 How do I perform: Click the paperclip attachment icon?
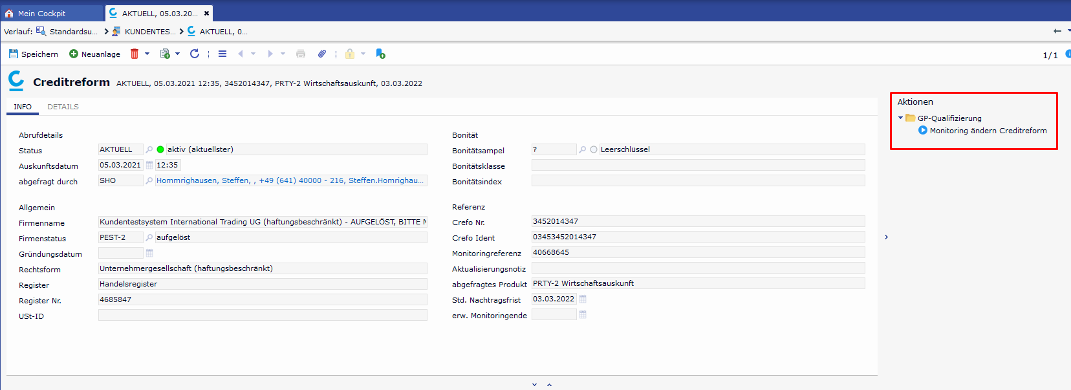[321, 54]
